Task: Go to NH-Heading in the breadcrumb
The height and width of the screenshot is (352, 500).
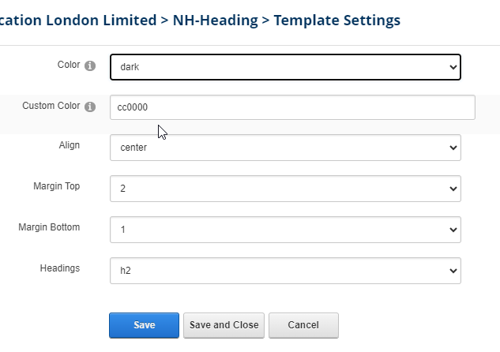Action: [215, 20]
